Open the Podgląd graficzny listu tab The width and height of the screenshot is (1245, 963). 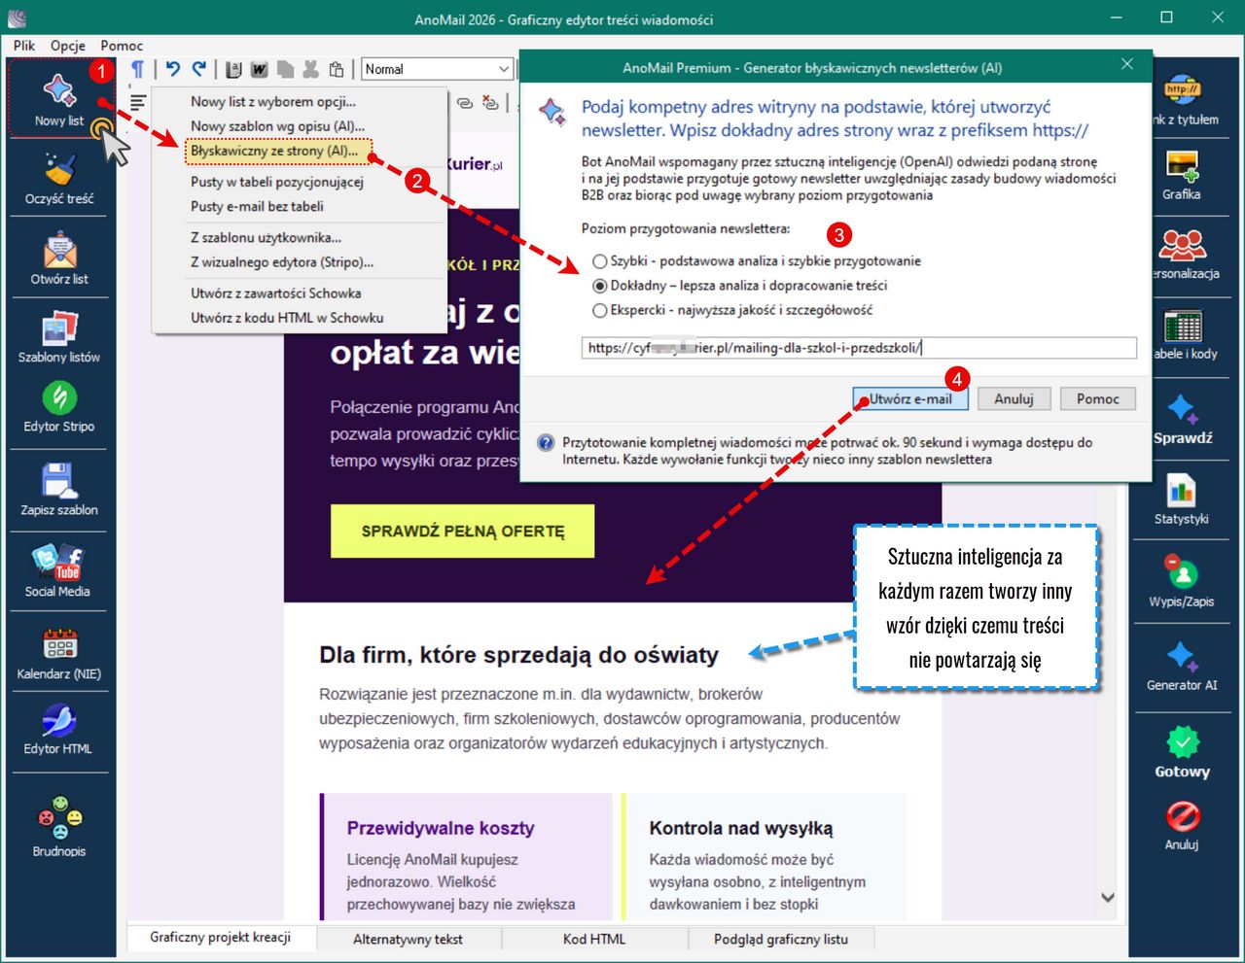pos(781,940)
